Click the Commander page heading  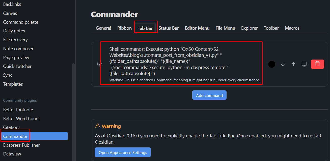pyautogui.click(x=115, y=14)
